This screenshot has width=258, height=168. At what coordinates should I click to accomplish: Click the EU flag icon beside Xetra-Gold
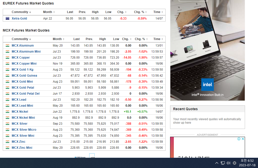(7, 19)
